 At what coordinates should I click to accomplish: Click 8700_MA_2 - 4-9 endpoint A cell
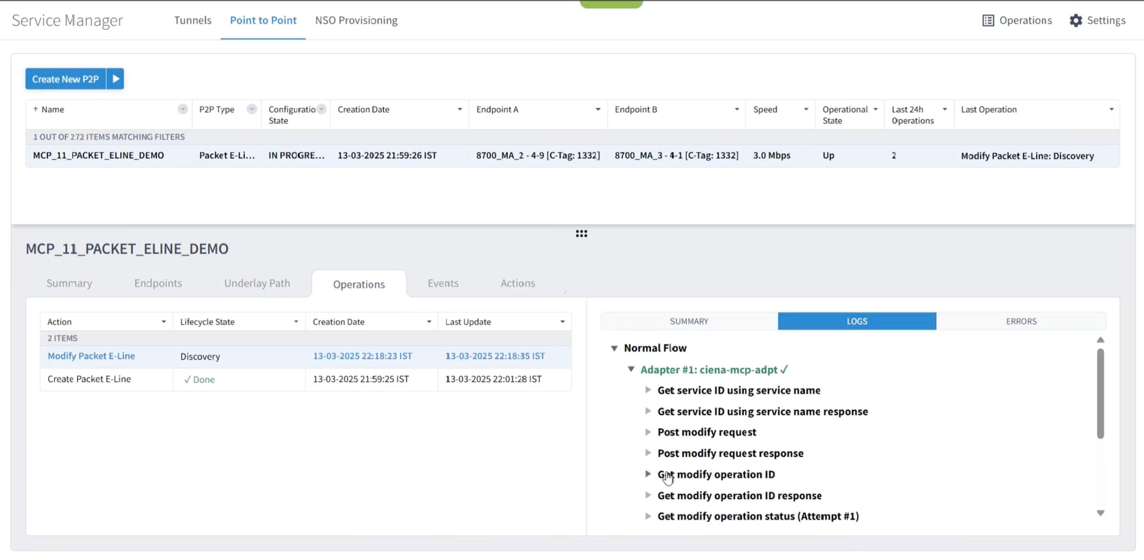538,156
